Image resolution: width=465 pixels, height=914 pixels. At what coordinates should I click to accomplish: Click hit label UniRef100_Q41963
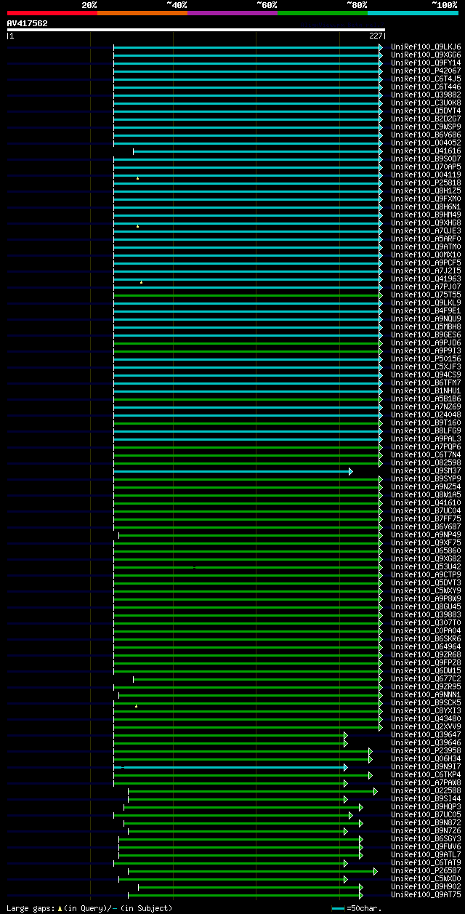pyautogui.click(x=426, y=279)
